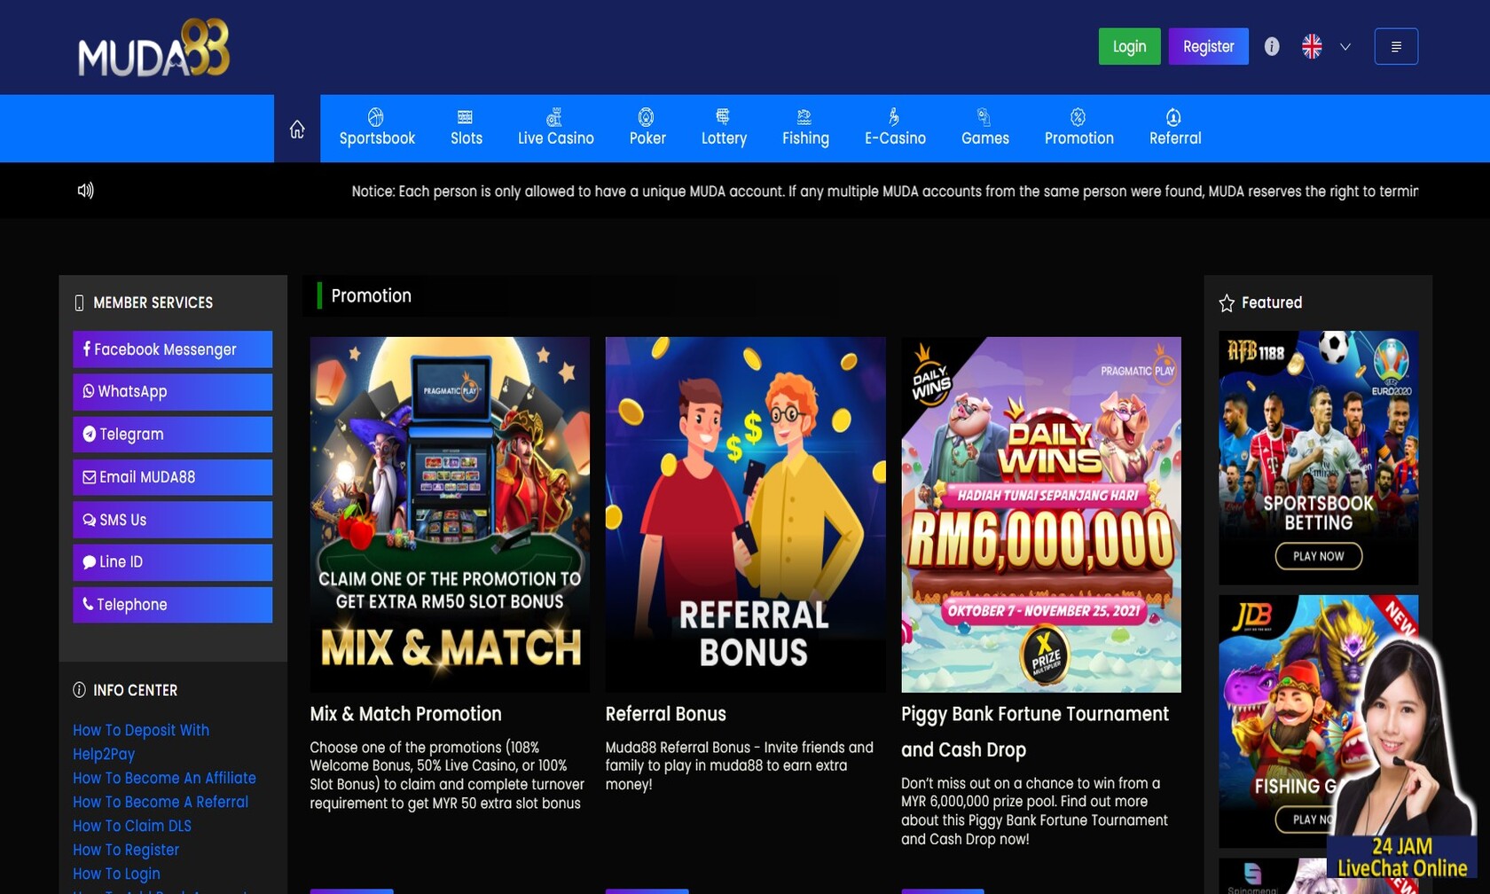Click the UK flag language icon
The image size is (1490, 894).
click(1312, 47)
